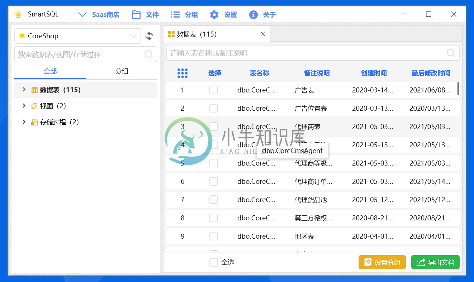Toggle the 全选 checkbox

(214, 262)
